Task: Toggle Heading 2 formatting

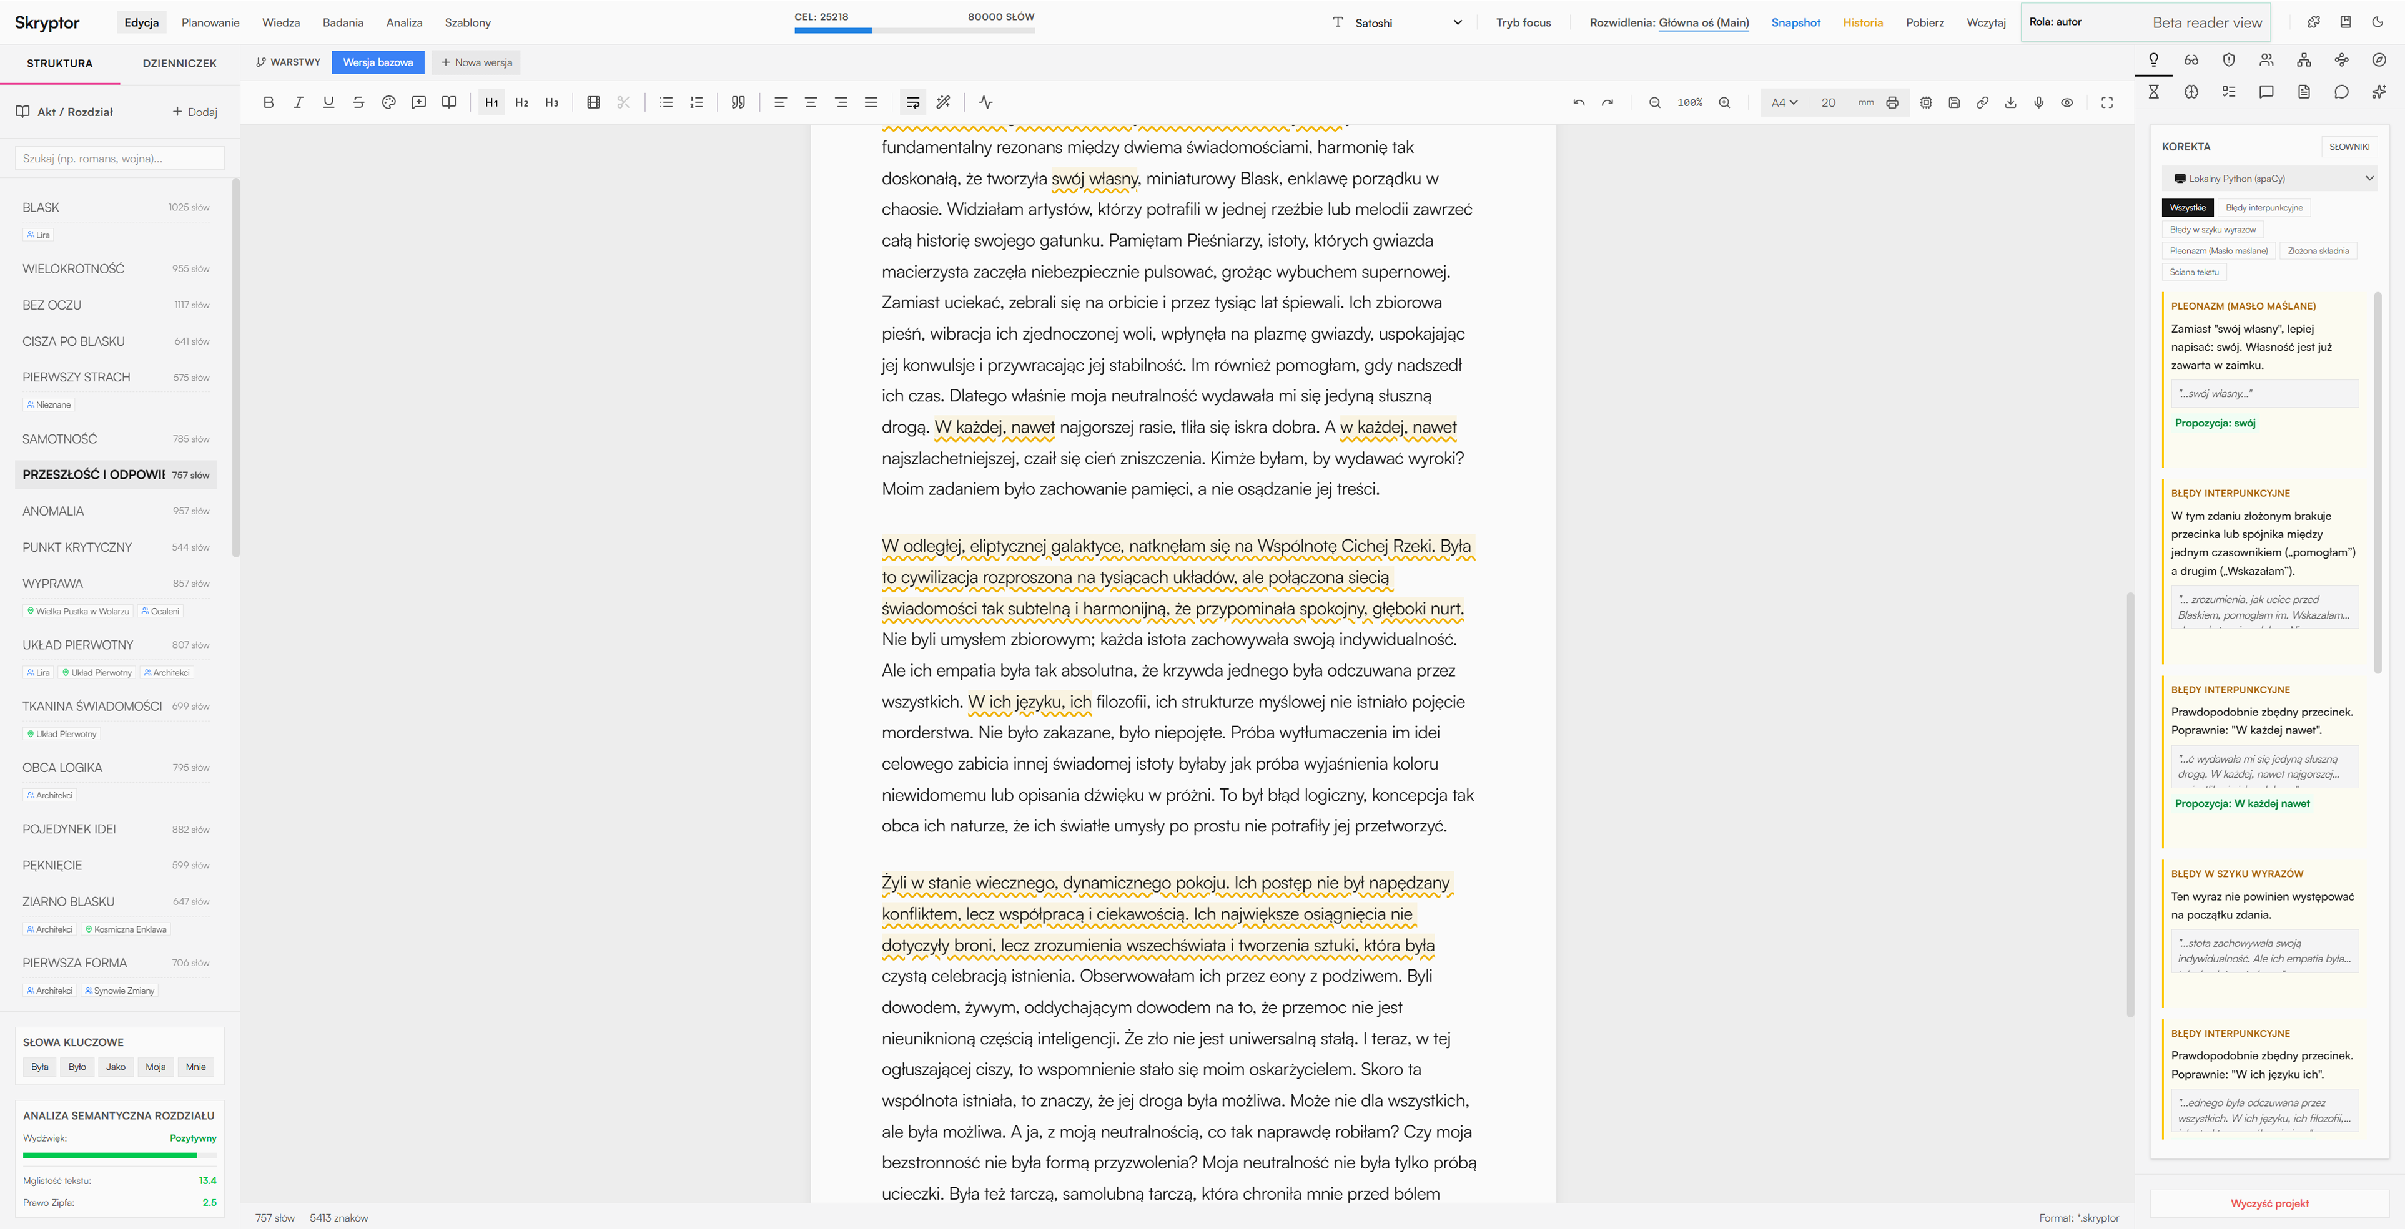Action: point(522,102)
